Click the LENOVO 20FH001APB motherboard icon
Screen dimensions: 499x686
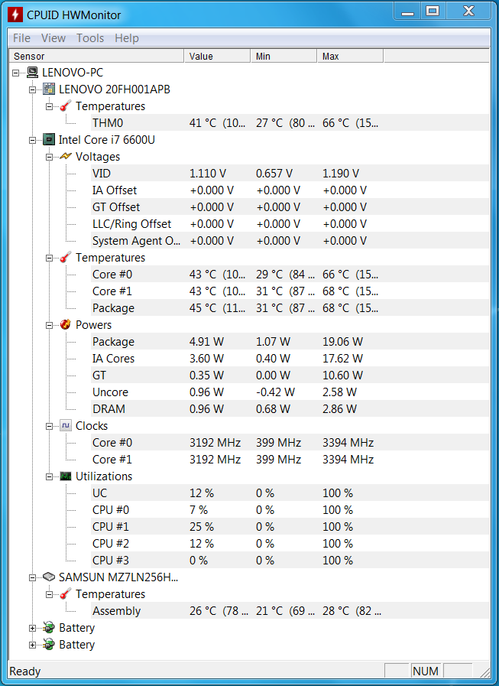coord(49,89)
